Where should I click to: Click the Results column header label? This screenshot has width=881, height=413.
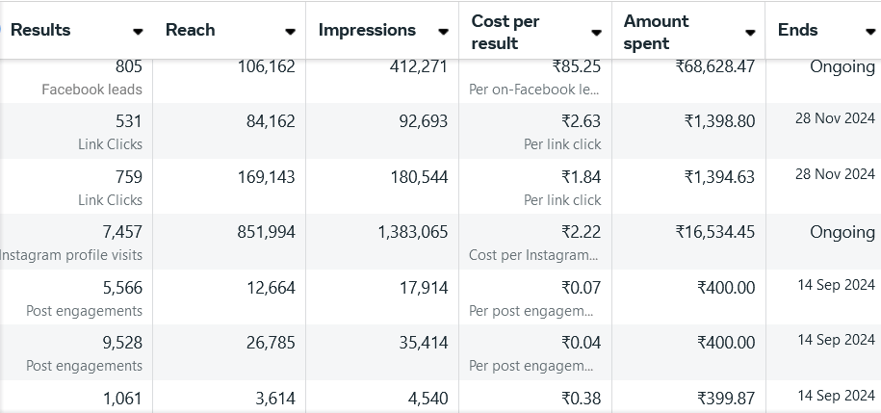pyautogui.click(x=40, y=30)
